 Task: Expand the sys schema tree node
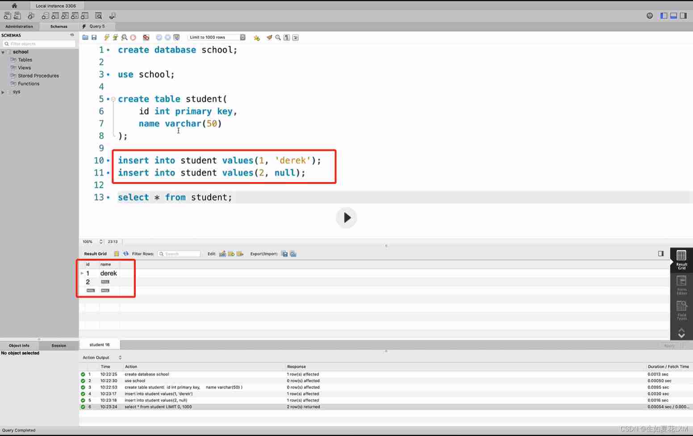point(3,92)
